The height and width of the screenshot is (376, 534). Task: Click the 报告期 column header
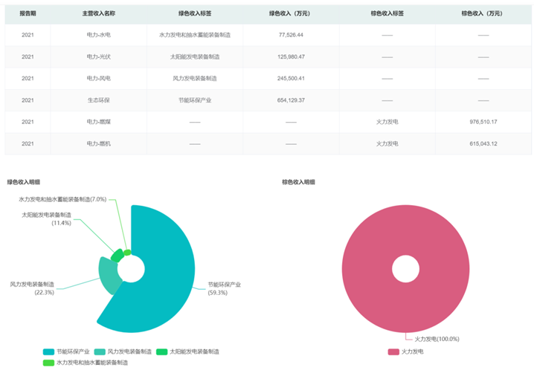pyautogui.click(x=28, y=13)
